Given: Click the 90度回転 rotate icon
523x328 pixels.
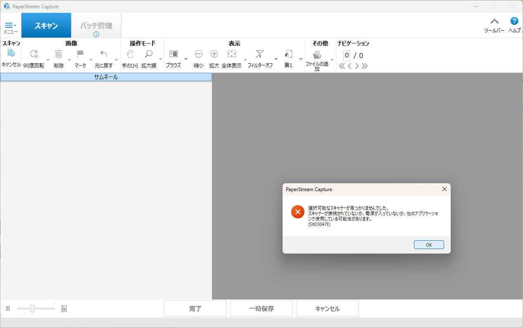Looking at the screenshot, I should click(x=34, y=54).
